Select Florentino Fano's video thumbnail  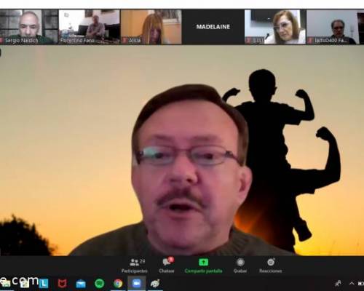pyautogui.click(x=90, y=27)
